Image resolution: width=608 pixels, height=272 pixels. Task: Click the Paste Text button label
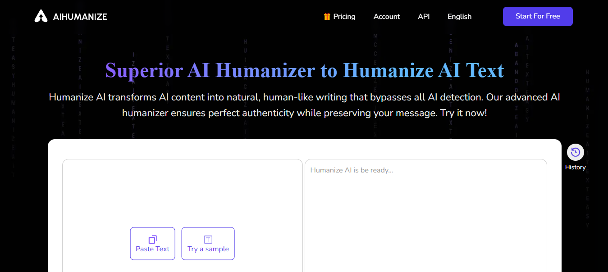coord(152,249)
